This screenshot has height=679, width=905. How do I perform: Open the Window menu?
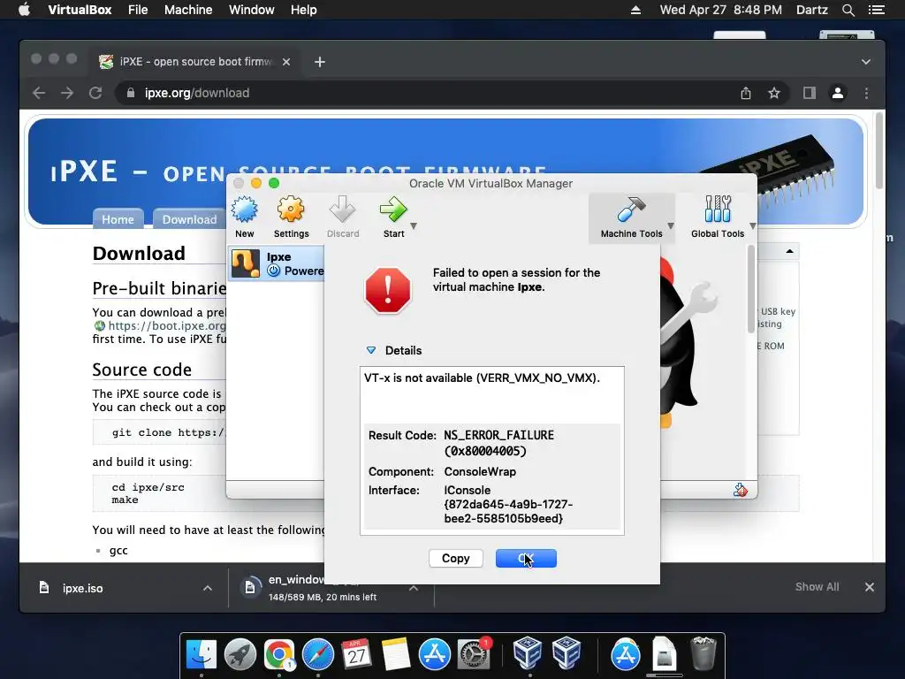click(252, 10)
